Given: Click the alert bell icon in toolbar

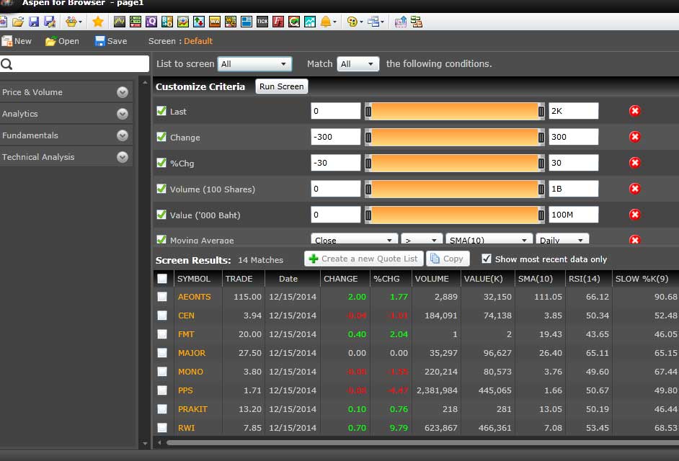Looking at the screenshot, I should [x=326, y=22].
